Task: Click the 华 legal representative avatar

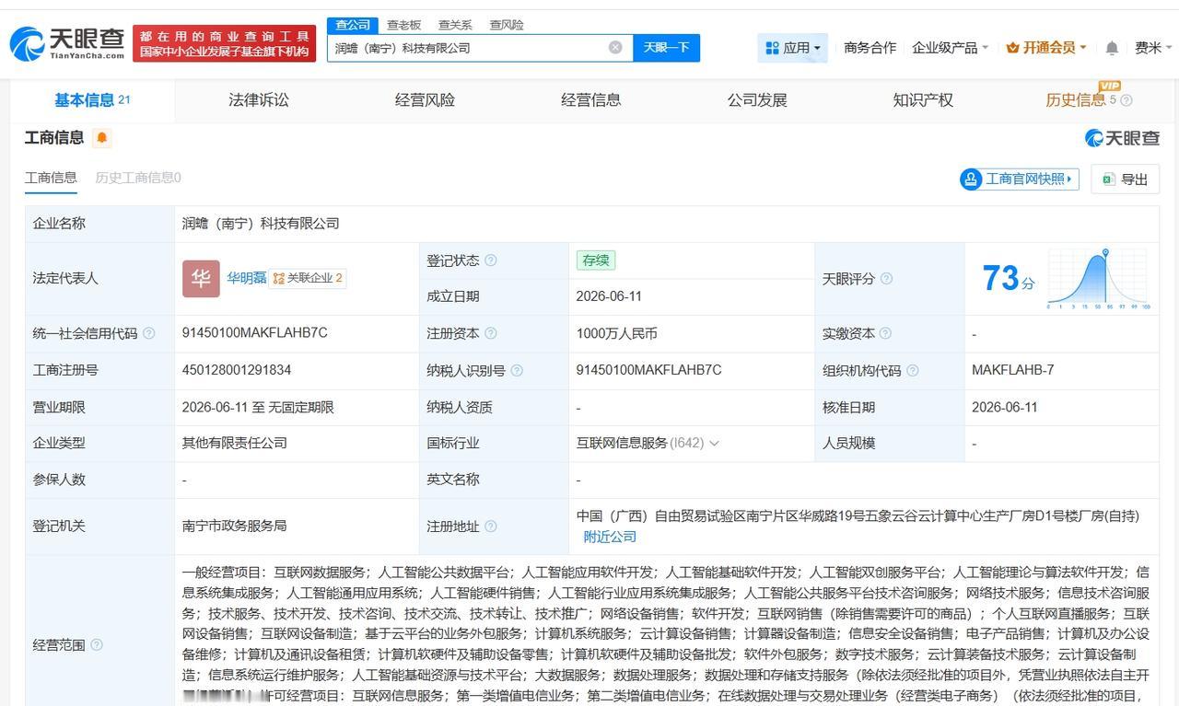Action: (x=201, y=278)
